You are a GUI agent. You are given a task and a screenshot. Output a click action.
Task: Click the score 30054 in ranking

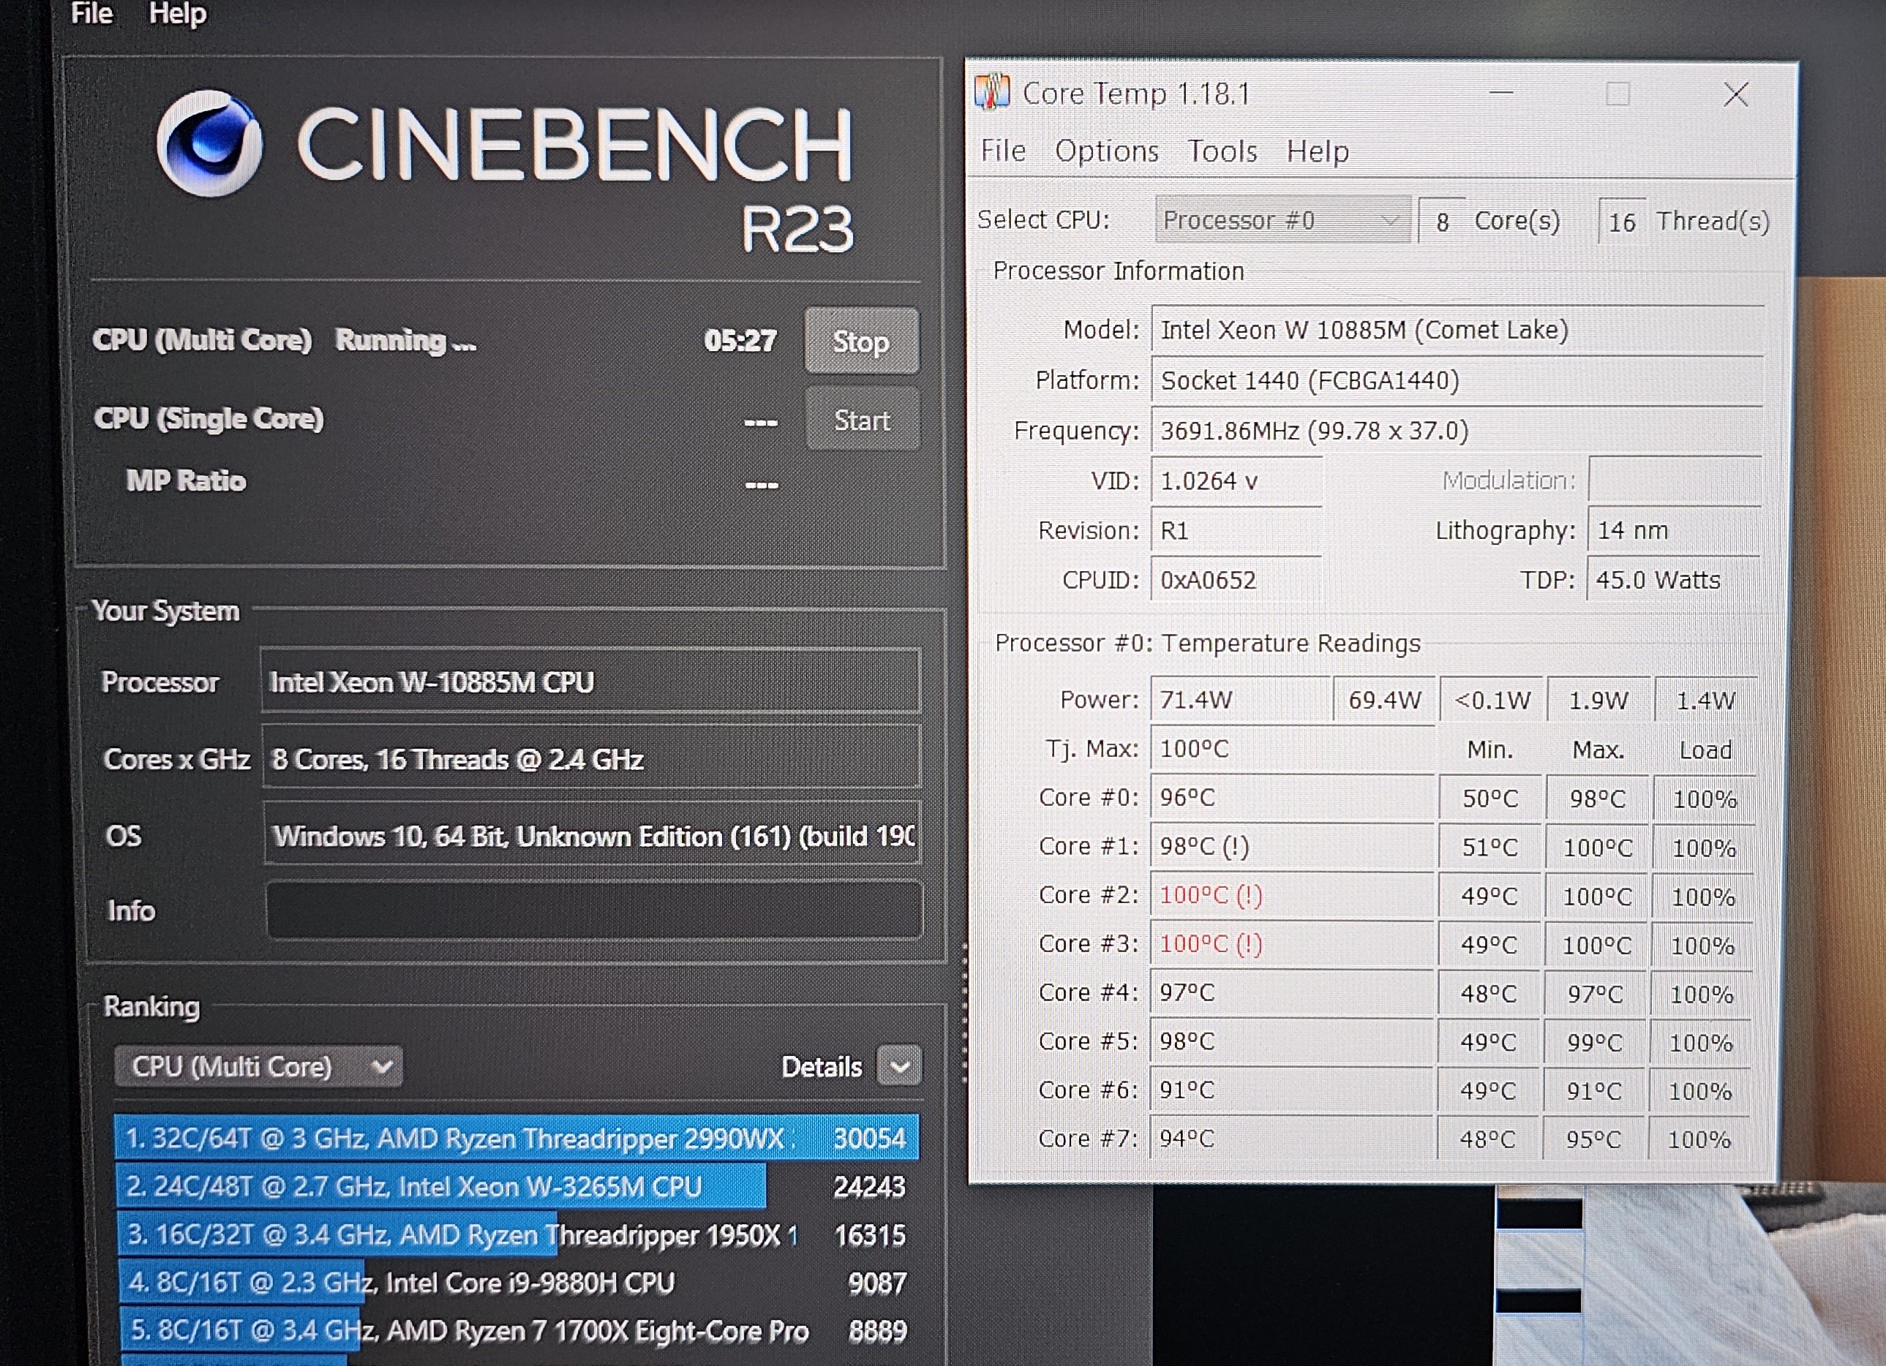click(x=869, y=1137)
